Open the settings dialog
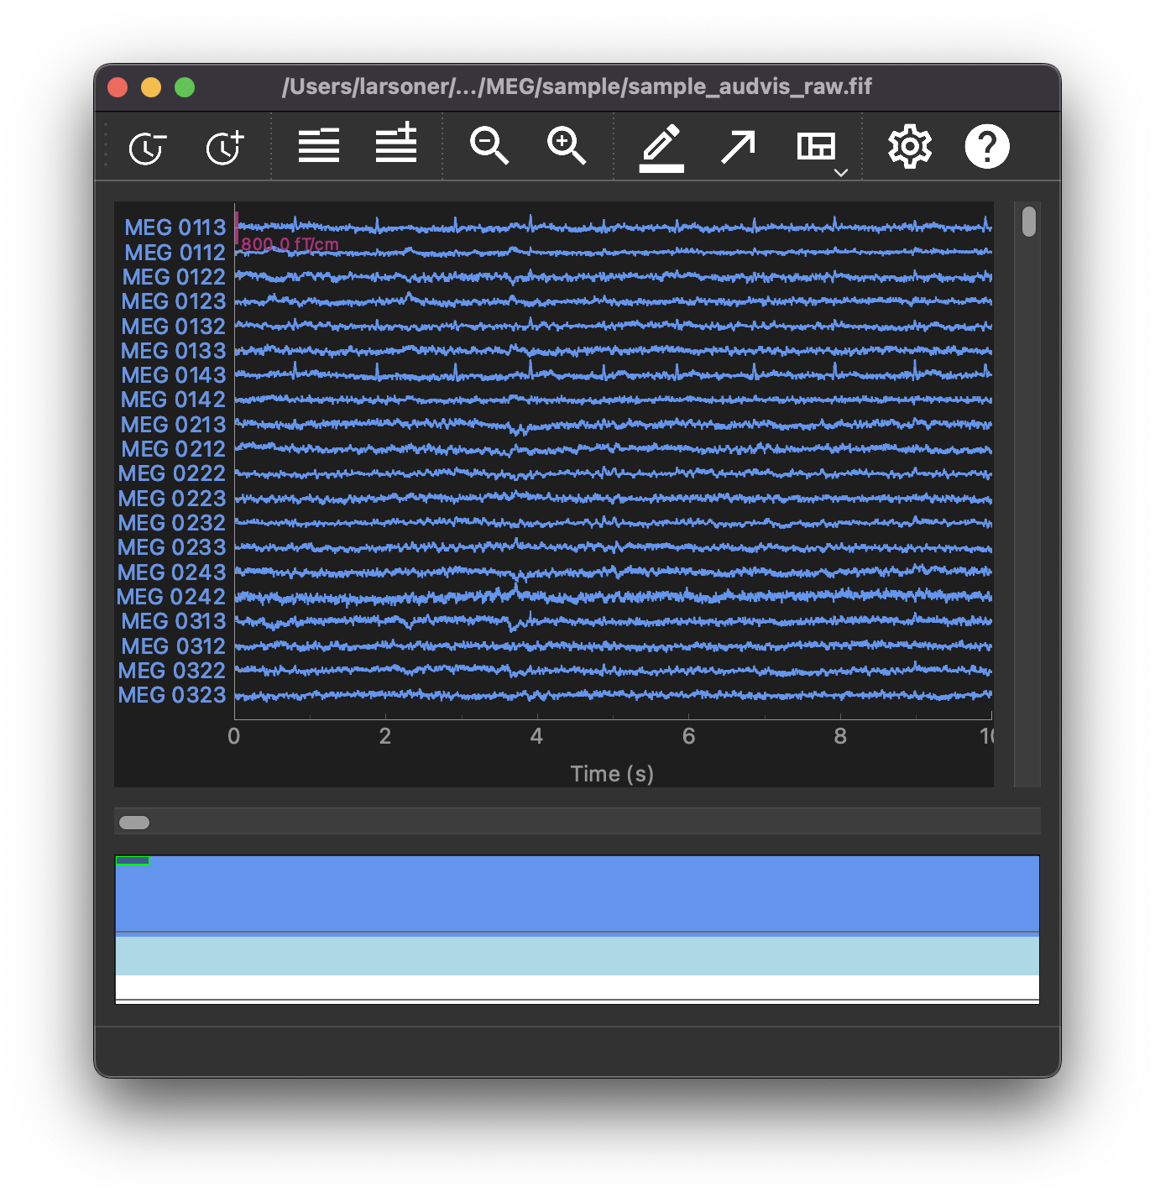 click(909, 145)
